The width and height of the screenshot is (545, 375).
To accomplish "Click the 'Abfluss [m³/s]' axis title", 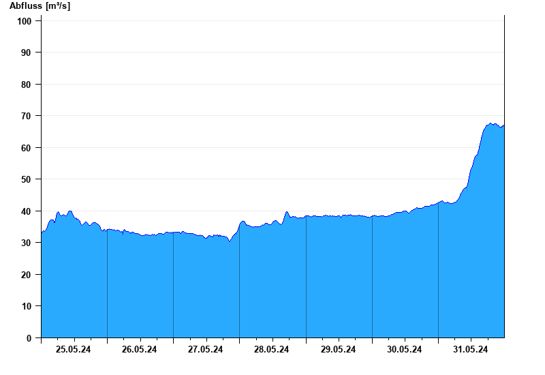I will tap(40, 6).
